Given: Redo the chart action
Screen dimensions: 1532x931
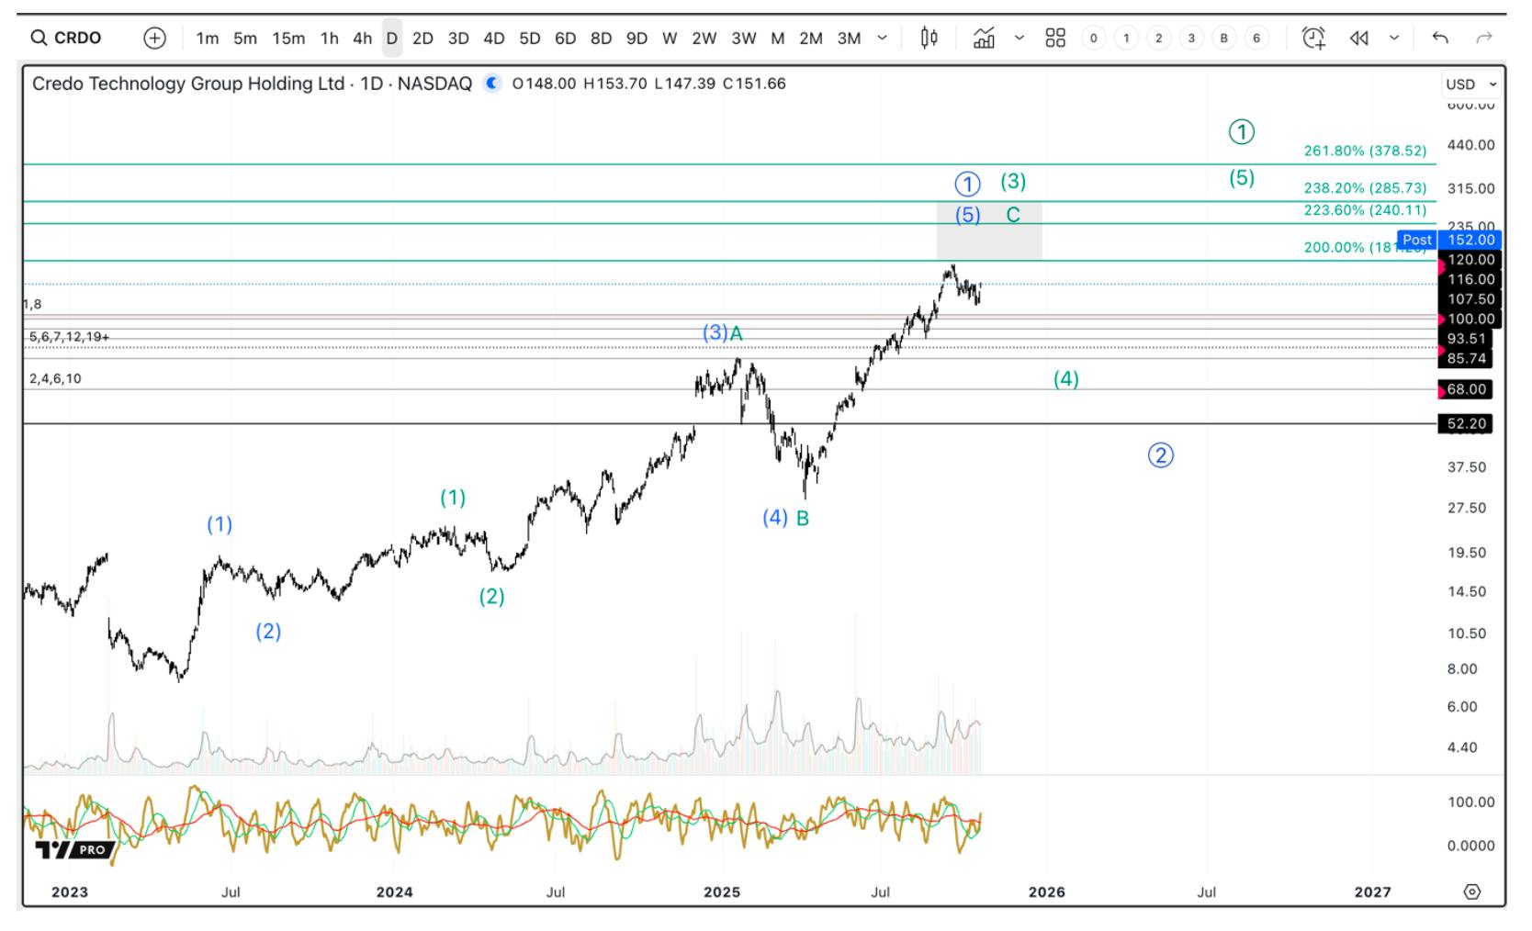Looking at the screenshot, I should click(x=1484, y=38).
